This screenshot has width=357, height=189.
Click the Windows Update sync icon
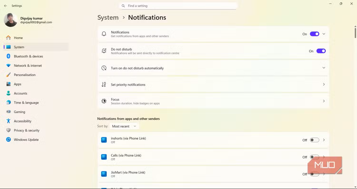[x=8, y=140]
